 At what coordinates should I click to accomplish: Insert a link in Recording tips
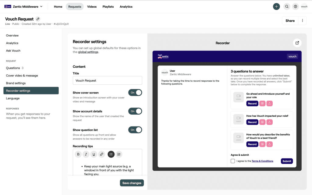(101, 154)
